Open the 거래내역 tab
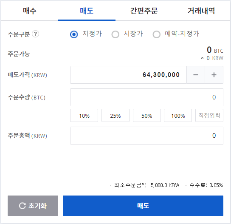 click(201, 11)
